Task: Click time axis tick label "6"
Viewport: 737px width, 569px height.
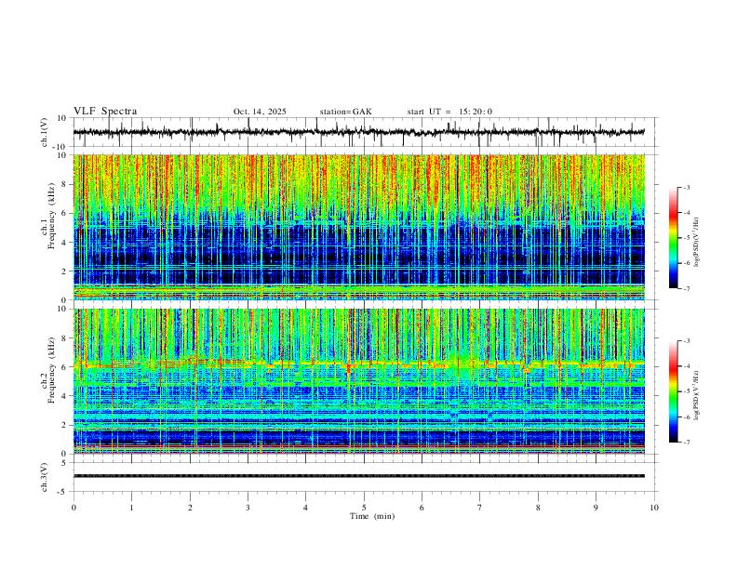Action: tap(422, 508)
